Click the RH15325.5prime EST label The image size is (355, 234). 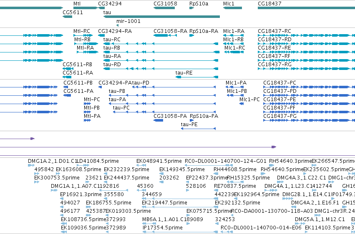point(248,178)
